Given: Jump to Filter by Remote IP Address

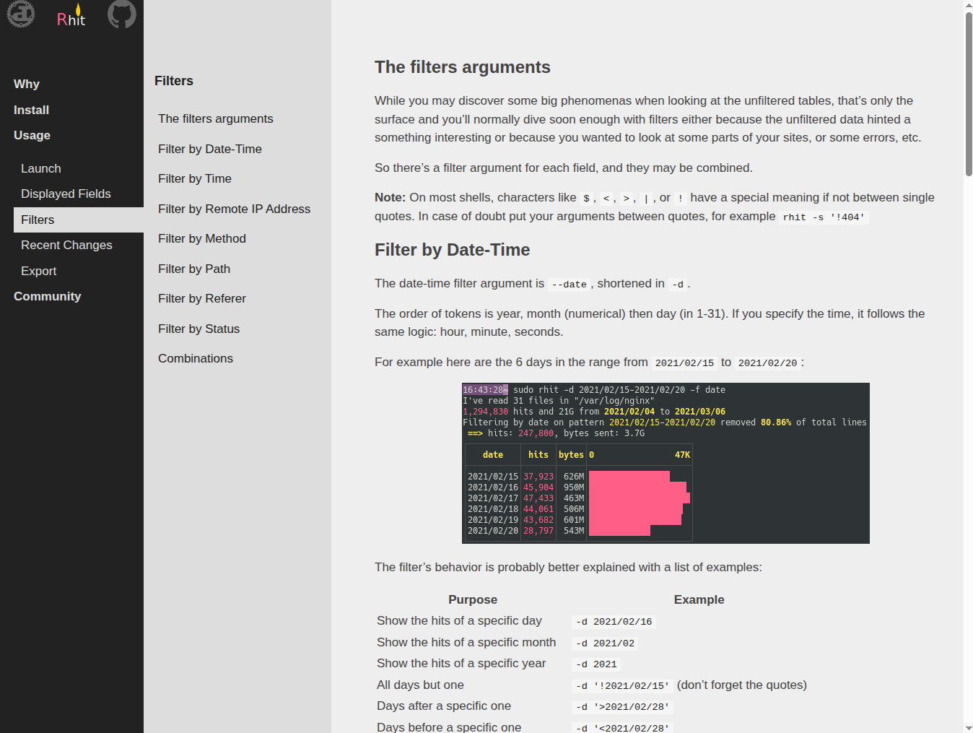Looking at the screenshot, I should click(234, 209).
